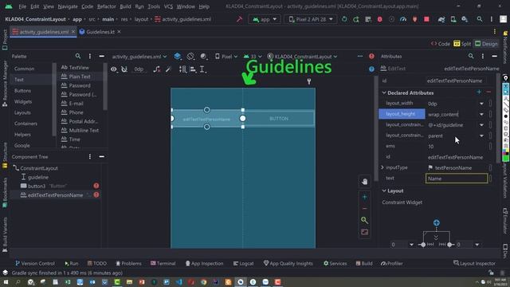Select the pan hand tool

(x=365, y=182)
